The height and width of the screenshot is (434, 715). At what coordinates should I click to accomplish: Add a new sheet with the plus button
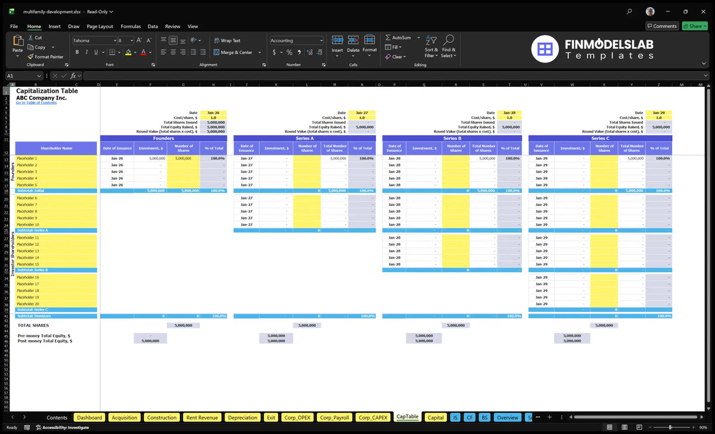point(549,417)
